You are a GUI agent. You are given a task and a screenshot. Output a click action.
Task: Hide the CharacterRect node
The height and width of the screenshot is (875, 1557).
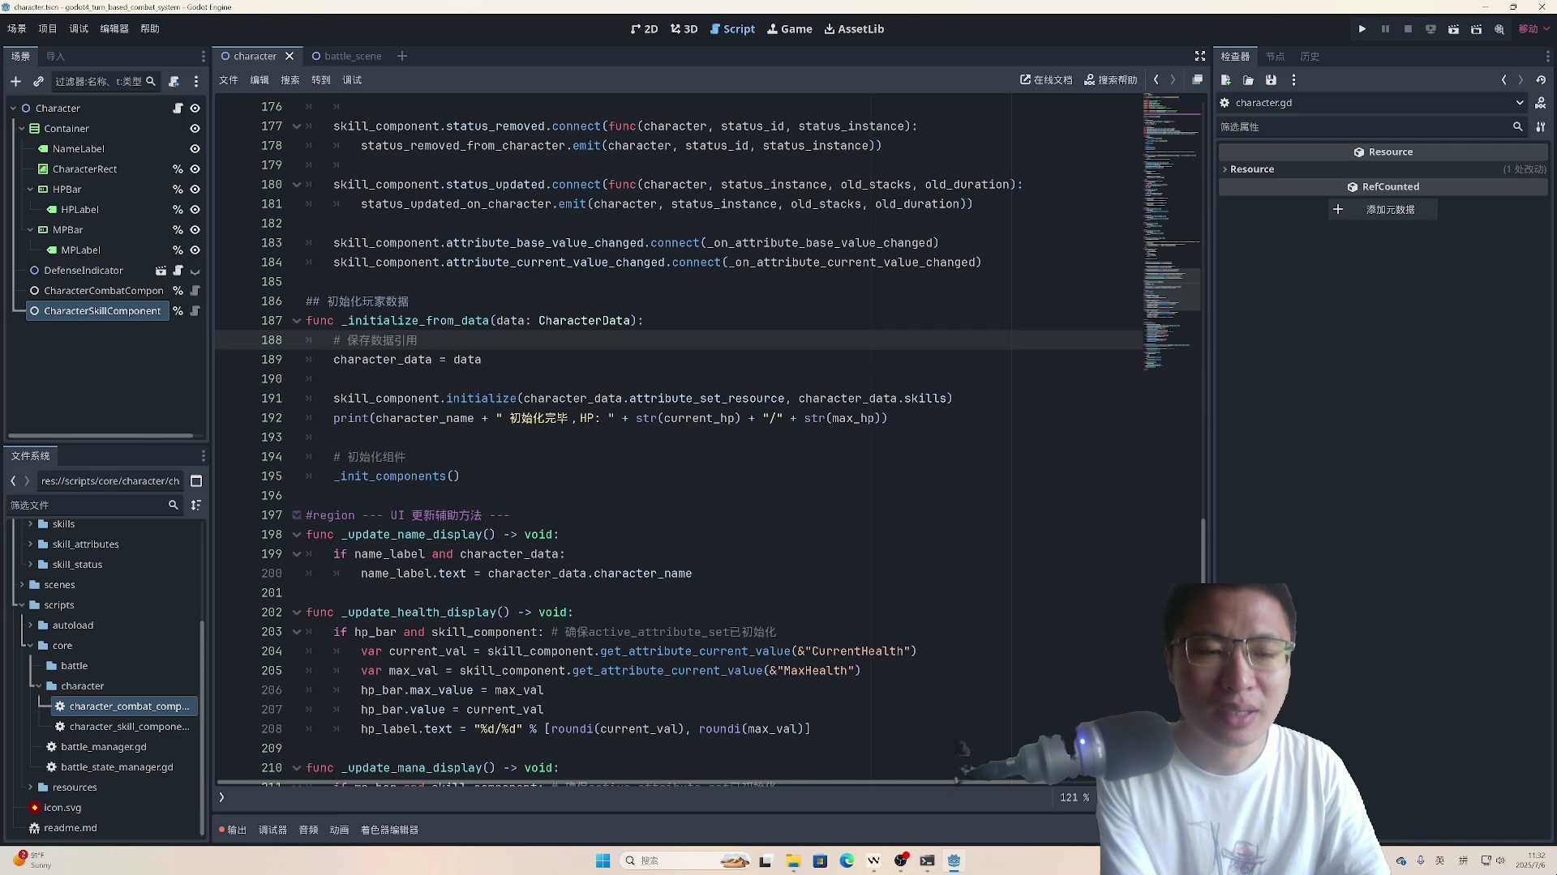click(x=195, y=169)
